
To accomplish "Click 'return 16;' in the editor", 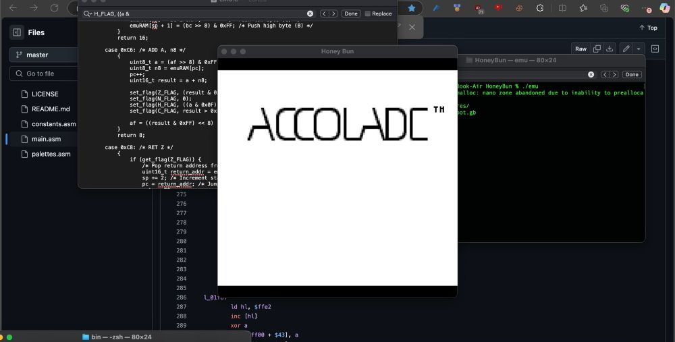I will [x=132, y=38].
